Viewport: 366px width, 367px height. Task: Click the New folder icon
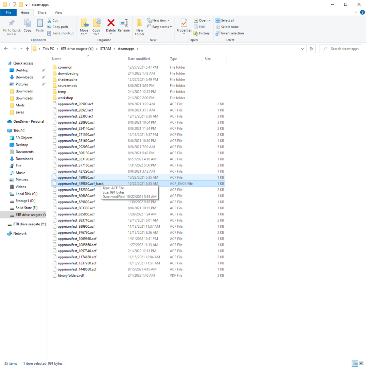tap(139, 23)
